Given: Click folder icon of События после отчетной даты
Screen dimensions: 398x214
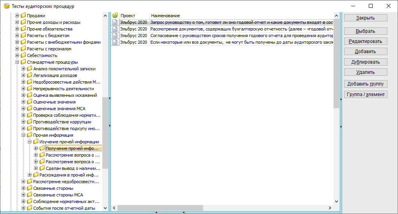Looking at the screenshot, I should click(30, 208).
